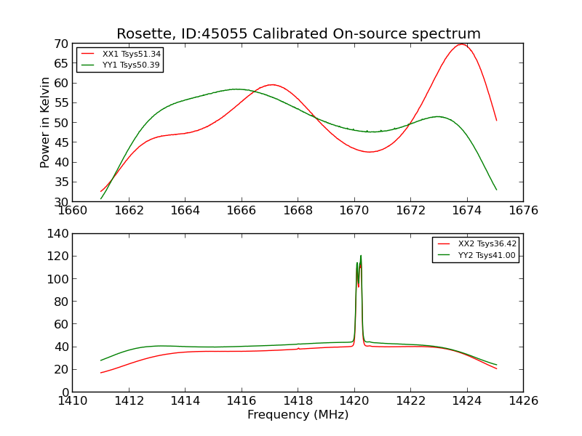Click x-axis tick label 1672

[x=411, y=211]
